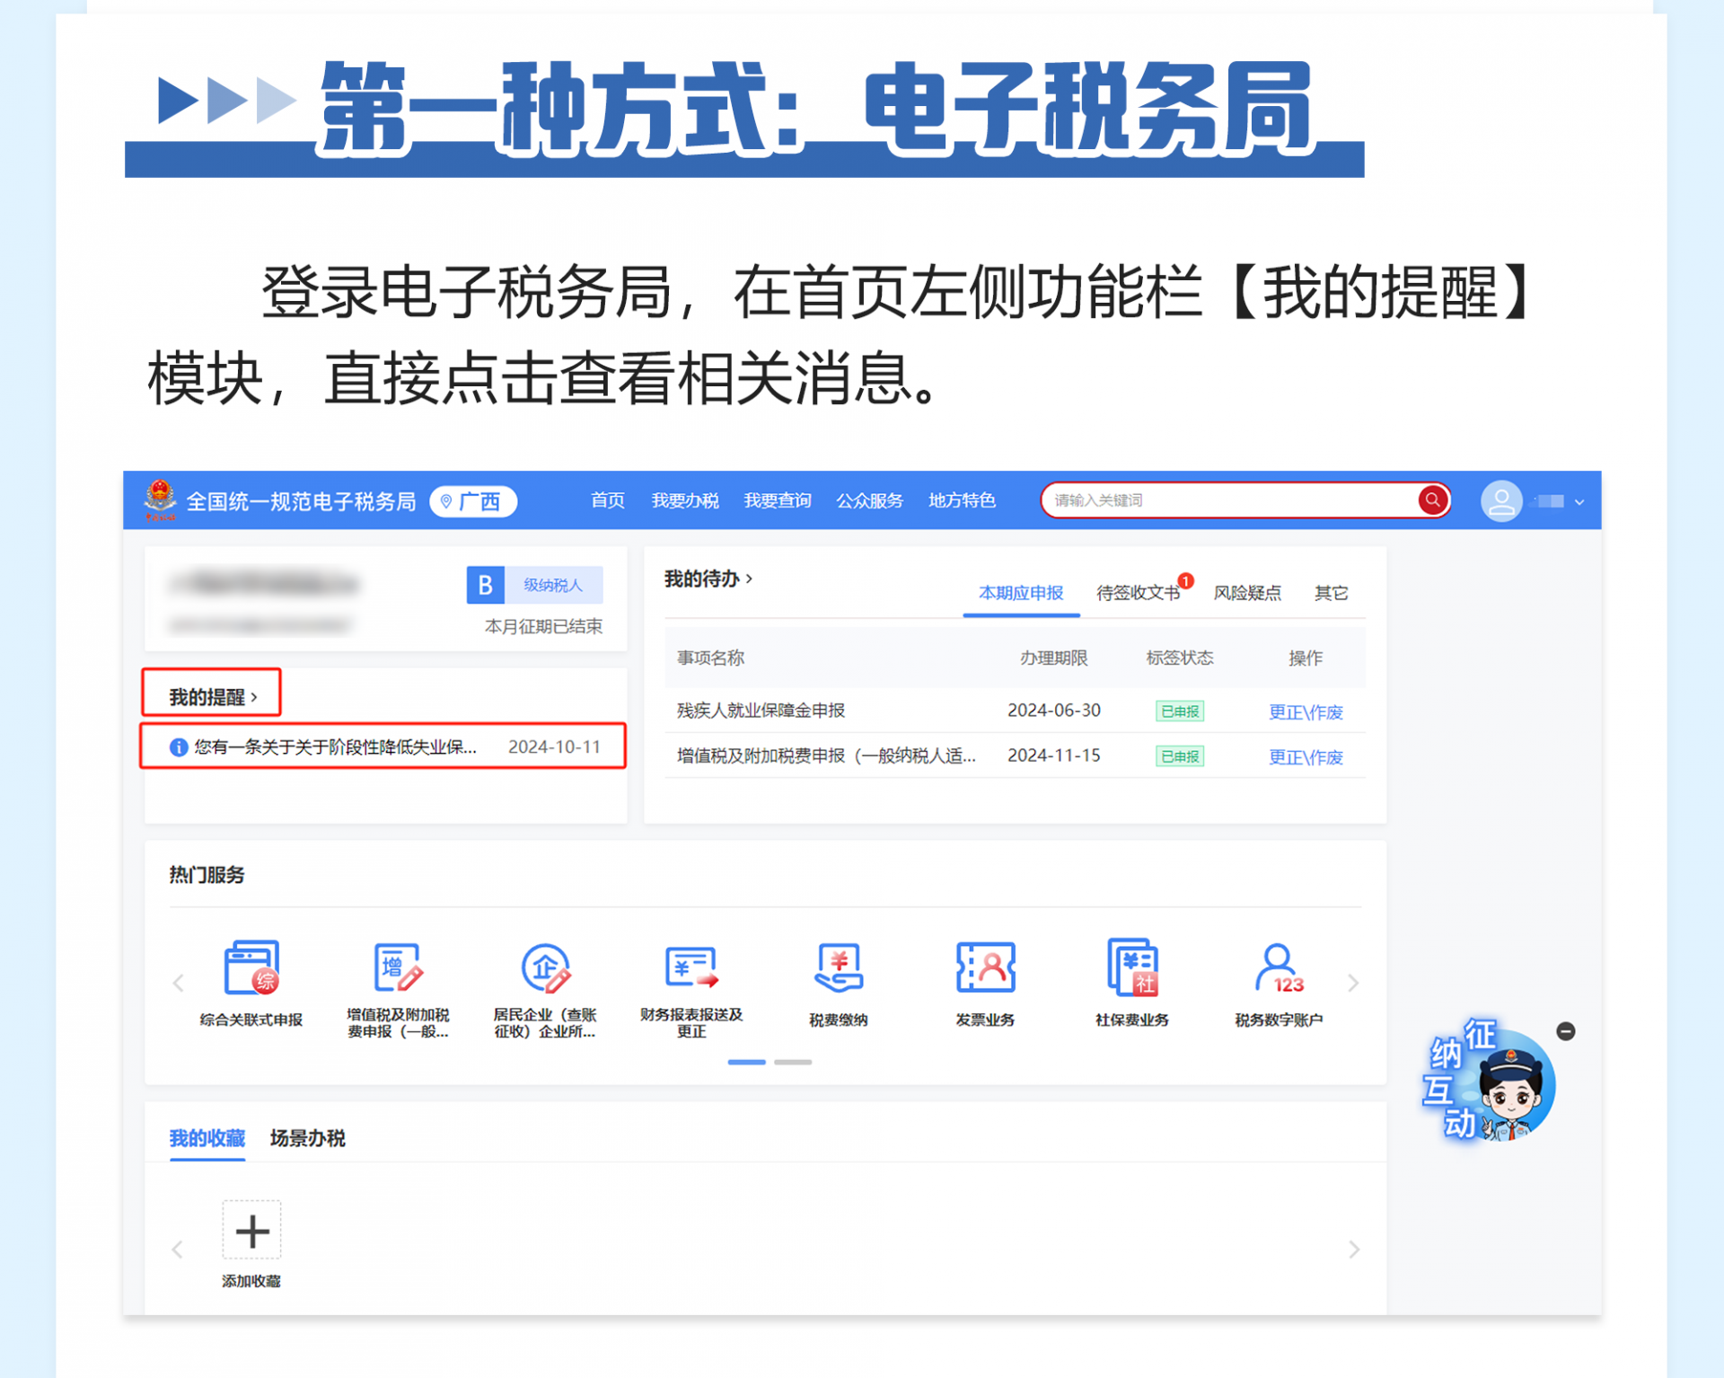The image size is (1724, 1378).
Task: Open 社保费业务 icon
Action: tap(1131, 967)
